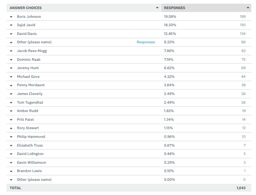256x195 pixels.
Task: Select the Brandon Lewis answer row
Action: click(29, 171)
